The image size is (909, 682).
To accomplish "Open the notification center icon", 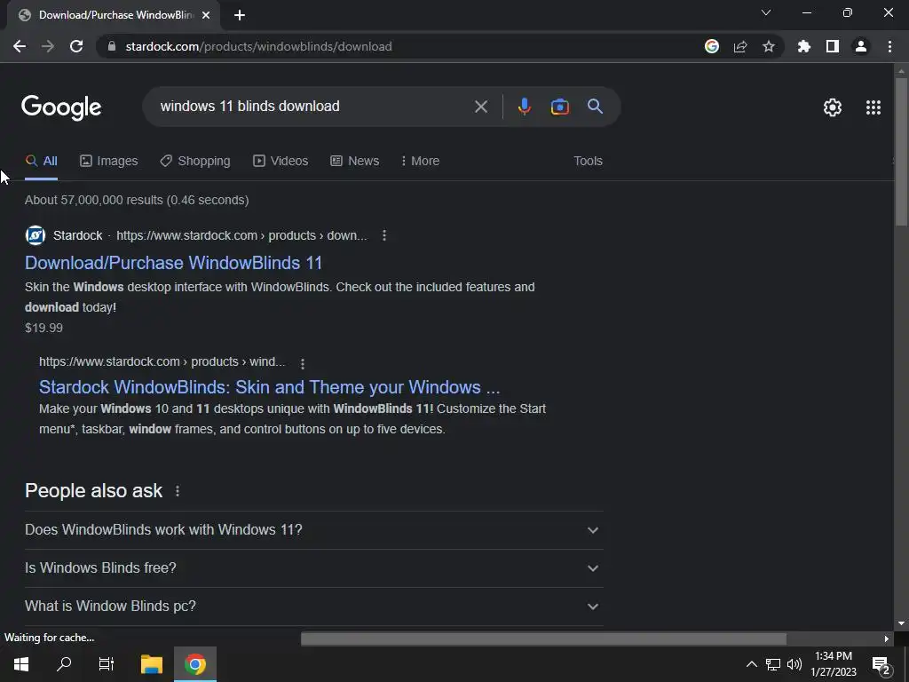I will tap(881, 666).
